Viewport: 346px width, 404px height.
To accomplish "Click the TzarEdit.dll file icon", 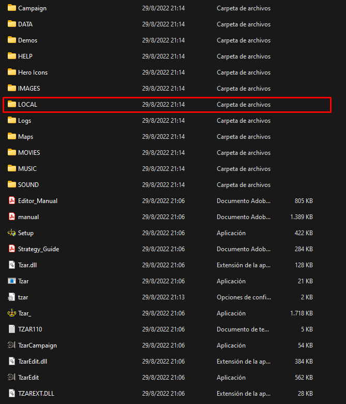I will (x=12, y=361).
